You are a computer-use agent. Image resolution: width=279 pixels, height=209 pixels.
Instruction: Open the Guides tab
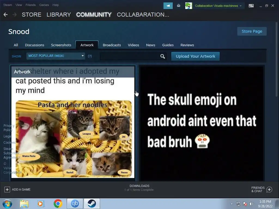pos(168,45)
